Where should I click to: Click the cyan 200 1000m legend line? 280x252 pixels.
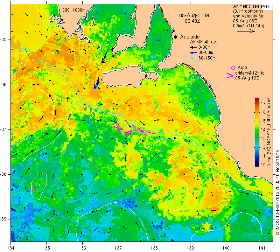[x=69, y=14]
